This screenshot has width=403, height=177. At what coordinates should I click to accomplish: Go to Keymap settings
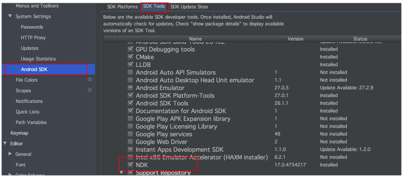[x=19, y=133]
